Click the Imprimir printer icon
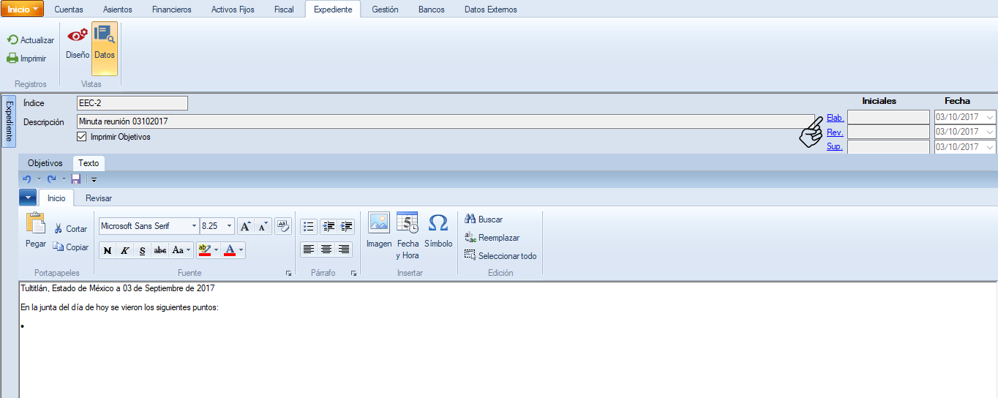Viewport: 998px width, 398px height. pyautogui.click(x=12, y=59)
